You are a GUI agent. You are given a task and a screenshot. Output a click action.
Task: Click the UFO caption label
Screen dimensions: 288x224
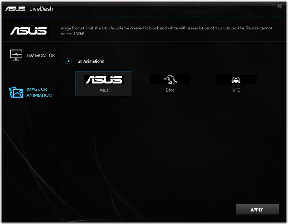pyautogui.click(x=236, y=90)
